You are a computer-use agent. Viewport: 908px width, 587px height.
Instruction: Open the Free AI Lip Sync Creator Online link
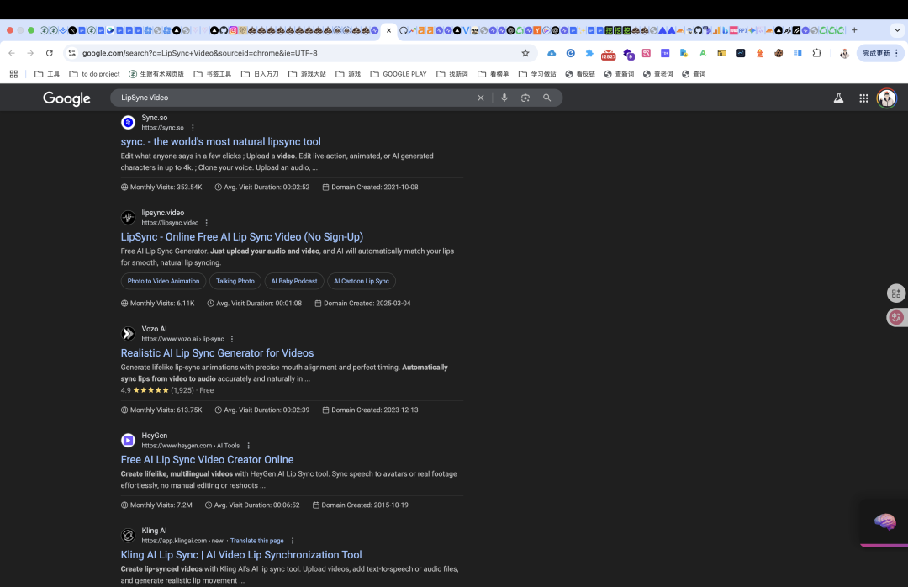point(208,459)
